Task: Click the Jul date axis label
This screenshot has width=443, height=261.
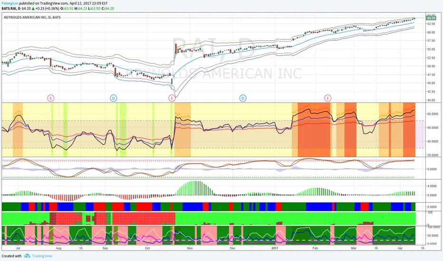Action: (18, 248)
